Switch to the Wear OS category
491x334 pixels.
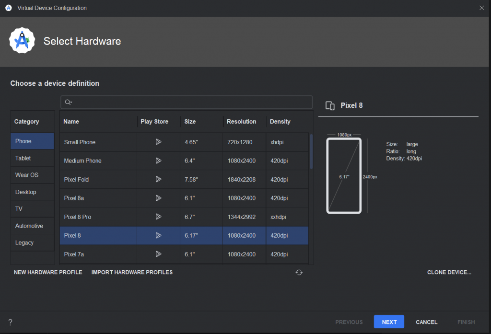(32, 175)
